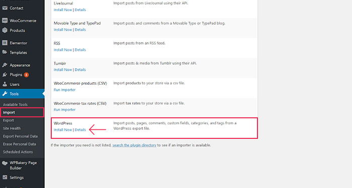Open Erase Personal Data
352x188 pixels.
tap(19, 144)
